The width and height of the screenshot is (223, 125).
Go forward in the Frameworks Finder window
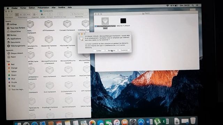(x=11, y=15)
